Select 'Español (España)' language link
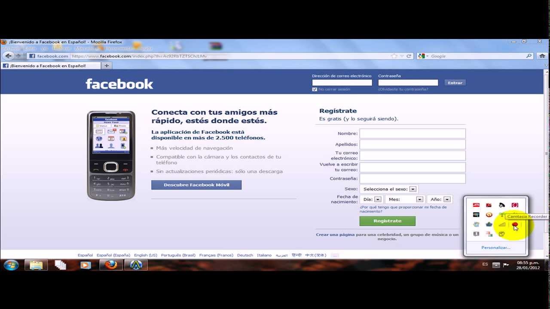 click(x=113, y=255)
